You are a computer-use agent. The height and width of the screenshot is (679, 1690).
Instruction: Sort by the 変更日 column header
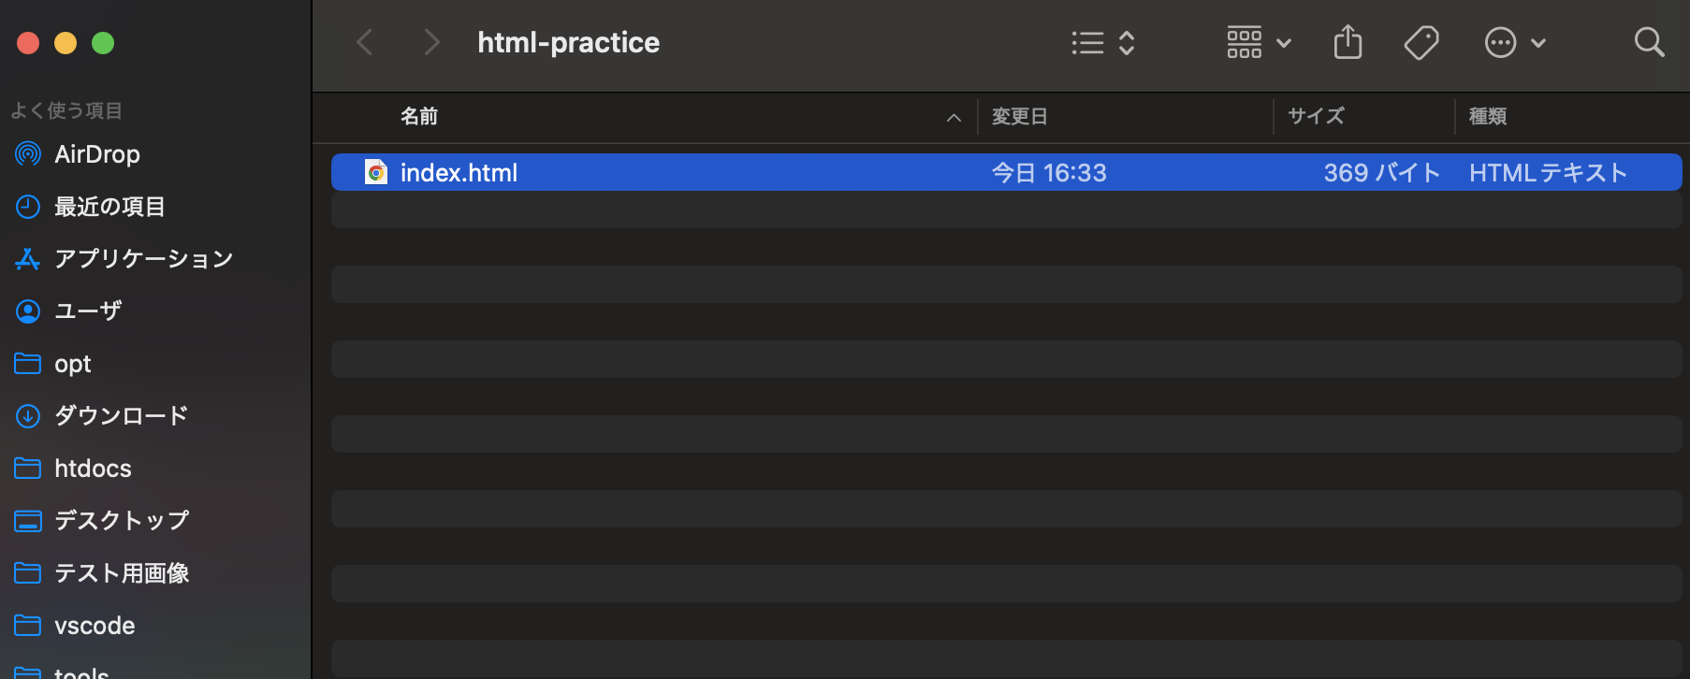pos(1019,117)
